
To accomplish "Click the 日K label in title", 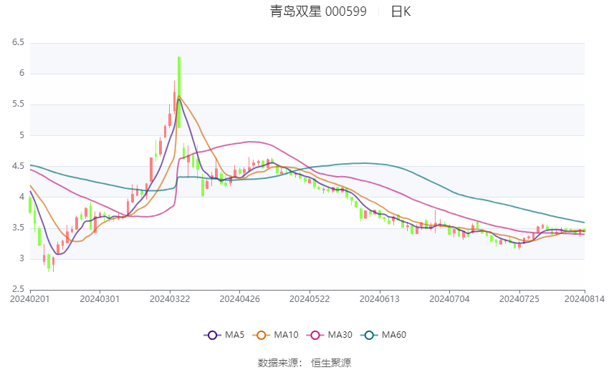I will pyautogui.click(x=401, y=11).
